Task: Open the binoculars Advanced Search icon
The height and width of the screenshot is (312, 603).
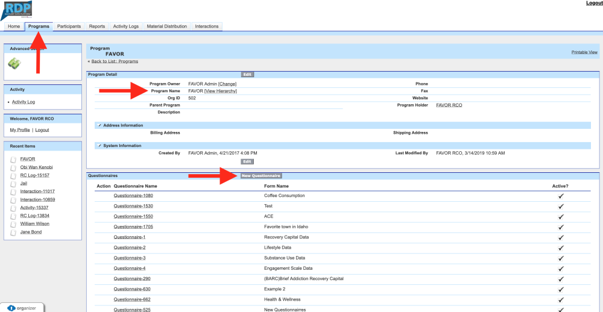Action: coord(14,63)
